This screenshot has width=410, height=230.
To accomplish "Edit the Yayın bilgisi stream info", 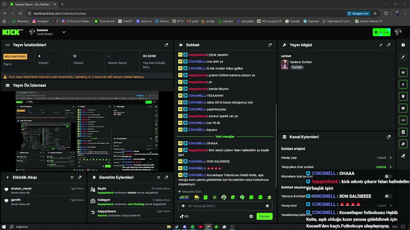I will click(381, 45).
